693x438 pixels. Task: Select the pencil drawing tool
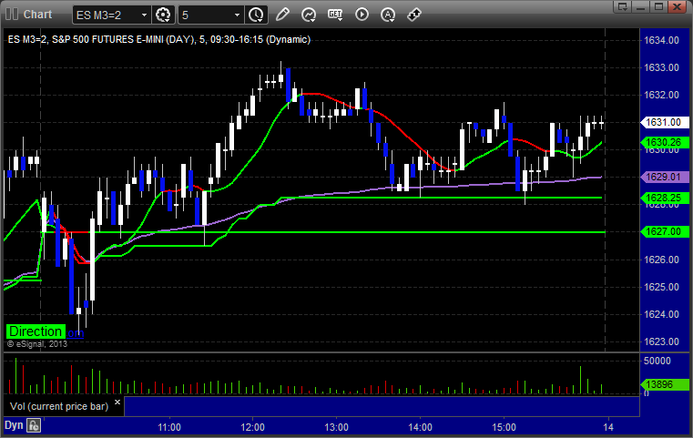point(282,15)
